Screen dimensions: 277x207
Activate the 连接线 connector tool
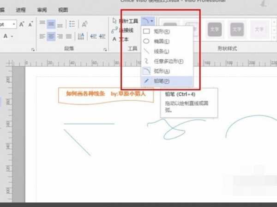click(x=122, y=30)
